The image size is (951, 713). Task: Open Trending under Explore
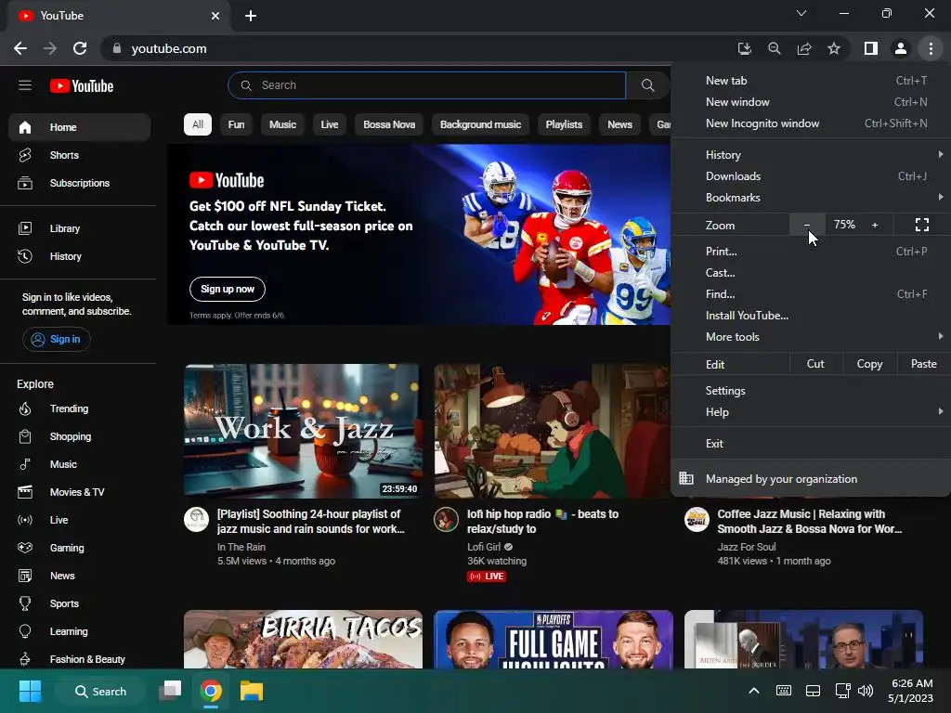point(80,408)
